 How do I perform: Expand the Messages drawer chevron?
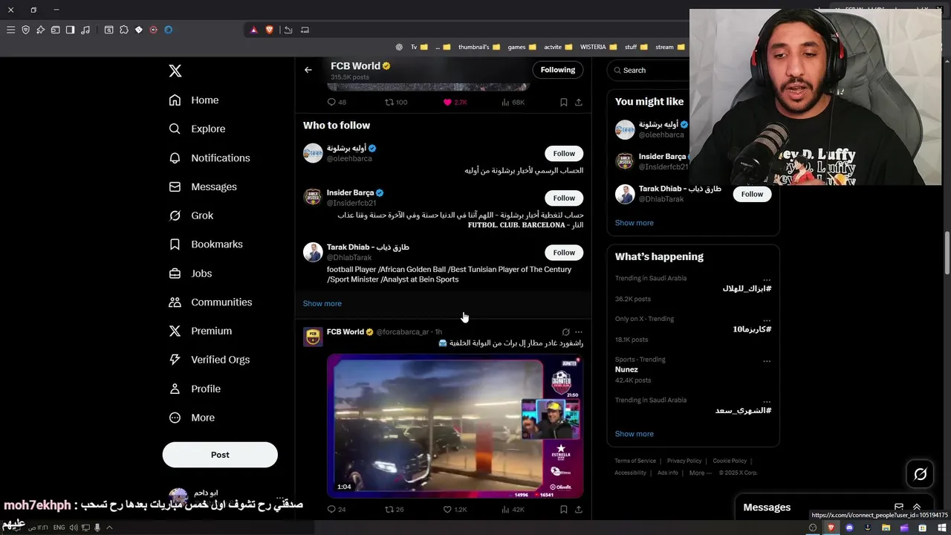coord(917,507)
